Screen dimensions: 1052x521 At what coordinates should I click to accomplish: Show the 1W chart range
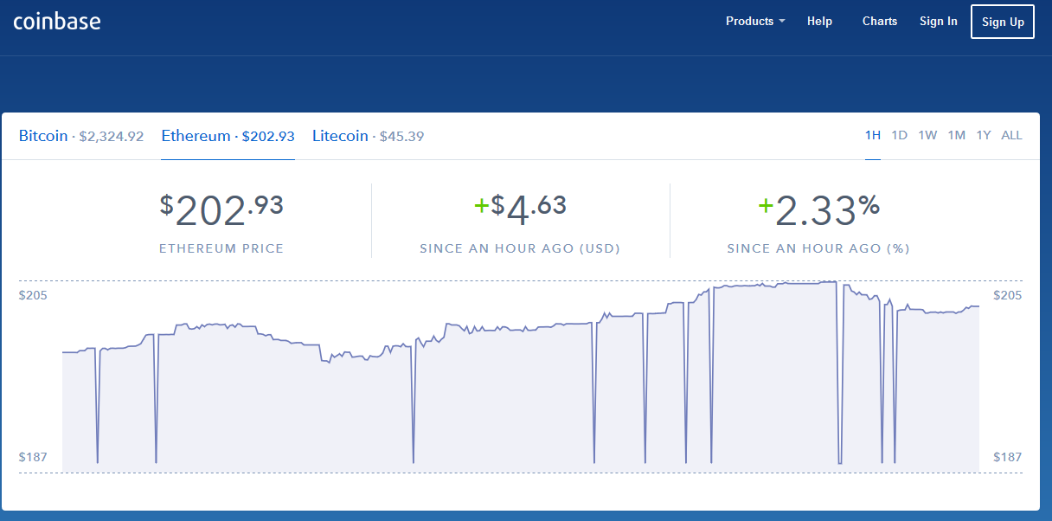point(927,135)
